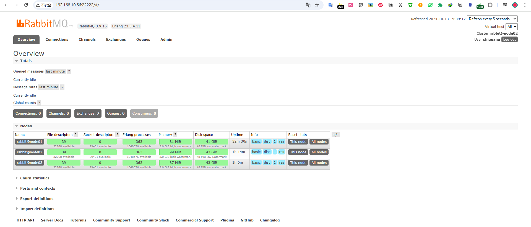Viewport: 531px width, 227px height.
Task: Click the pink Chinese-English translator extension icon
Action: click(x=351, y=5)
